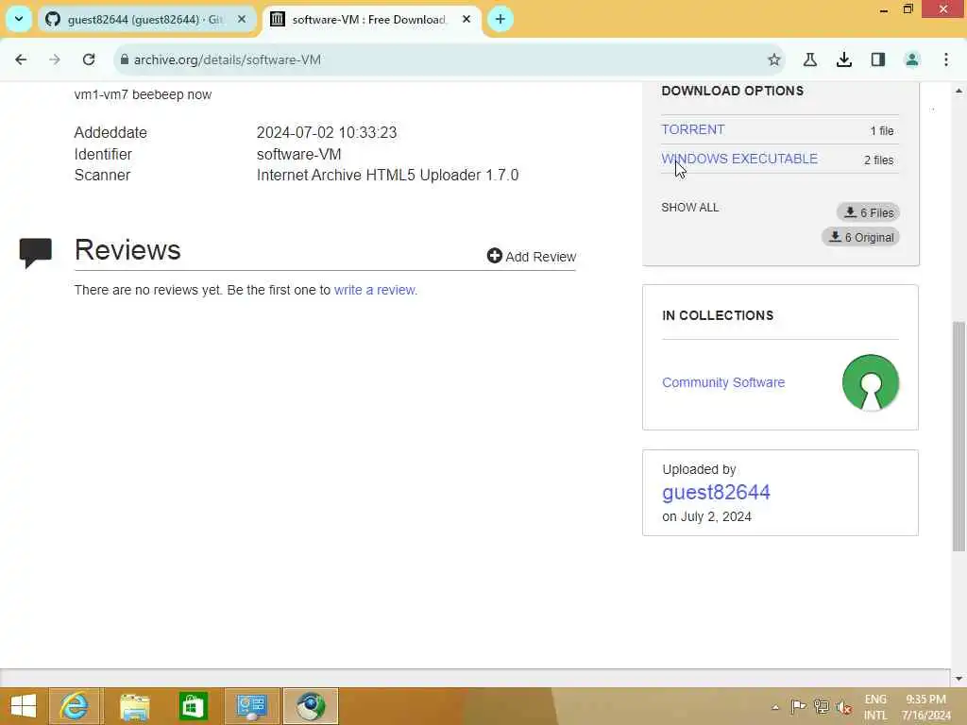
Task: Open Windows Store from taskbar
Action: coord(193,706)
